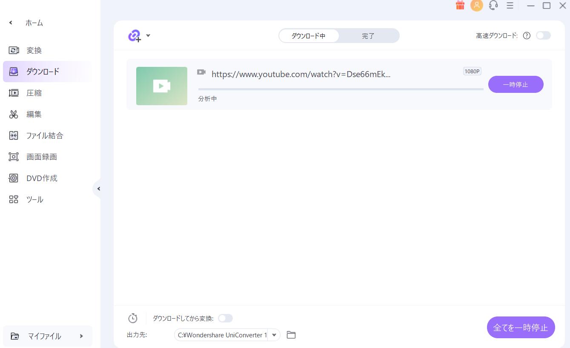Click the schedule timer clock icon
570x348 pixels.
point(133,318)
